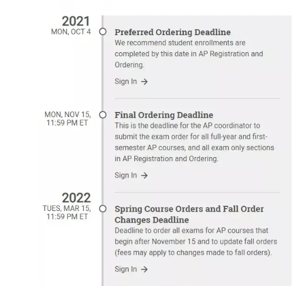This screenshot has height=286, width=293.
Task: Click the 2022 year label
Action: 76,198
